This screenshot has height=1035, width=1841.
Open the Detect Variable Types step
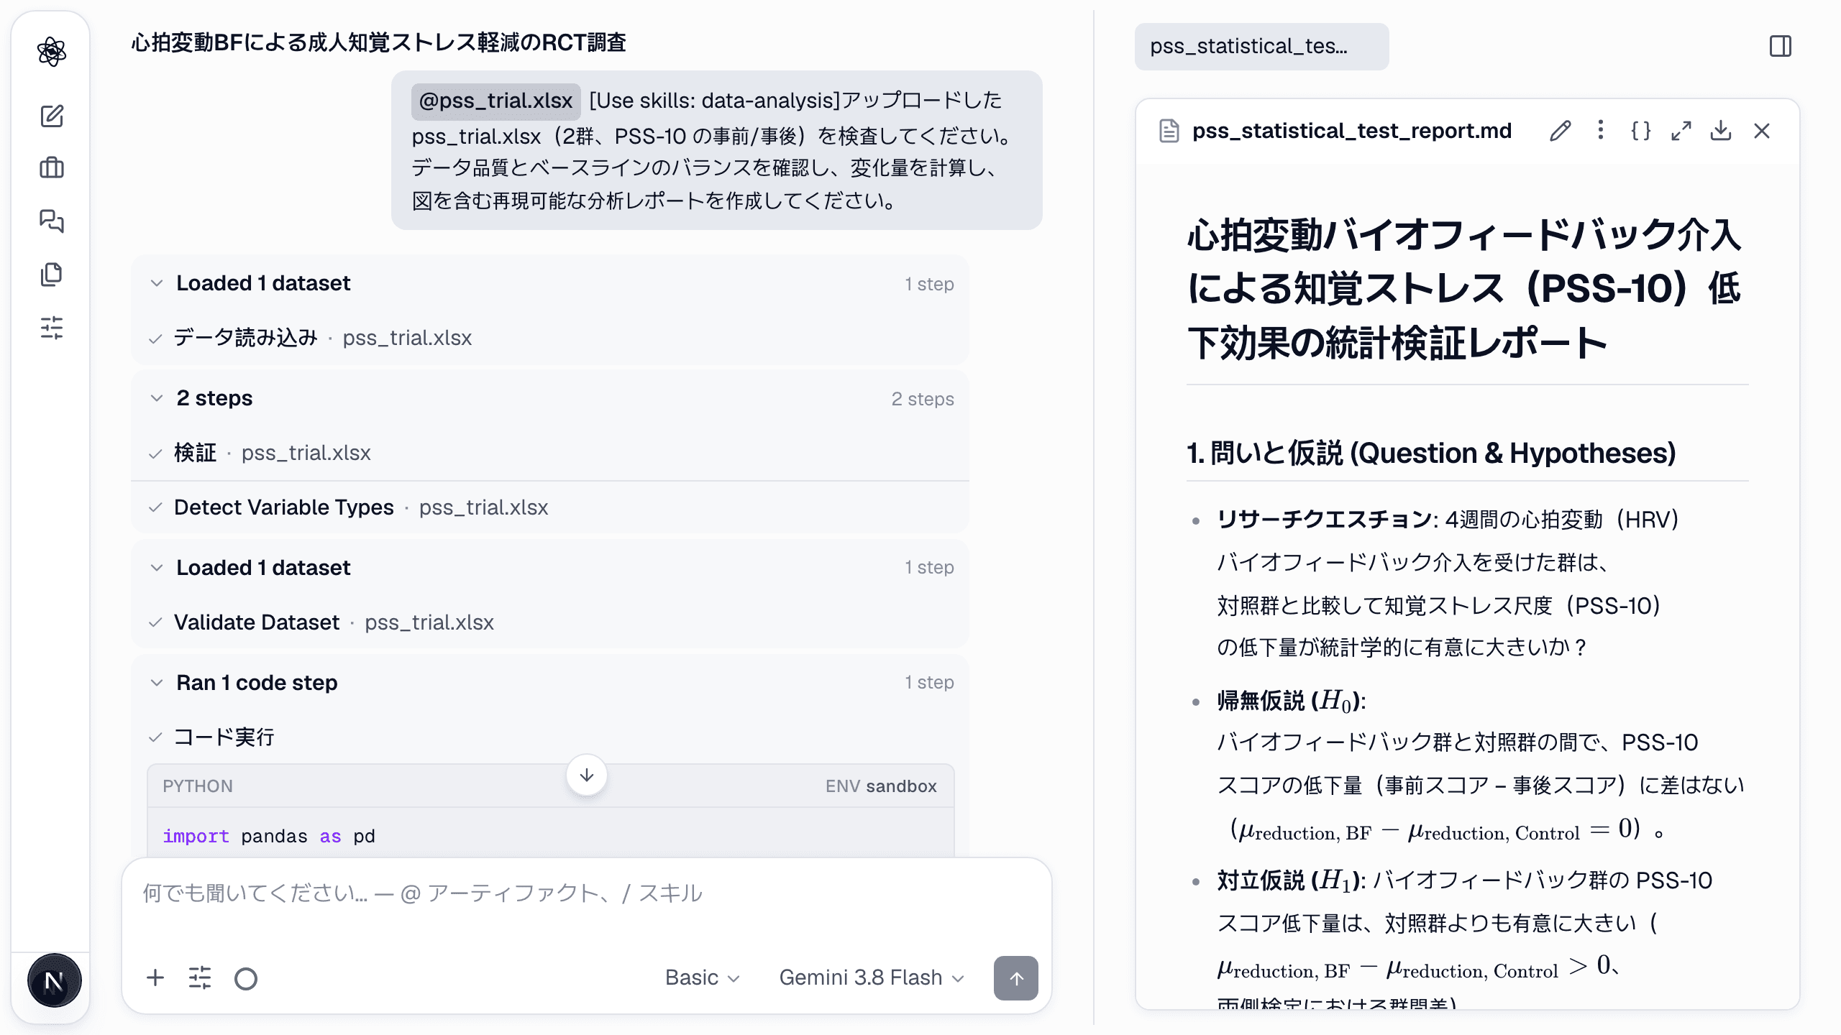tap(550, 507)
